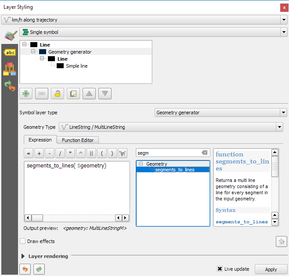Open the 3D View tab icon
Image resolution: width=289 pixels, height=276 pixels.
[9, 69]
